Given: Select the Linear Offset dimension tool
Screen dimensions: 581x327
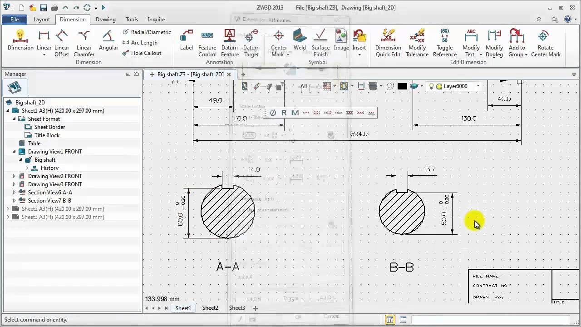Looking at the screenshot, I should pos(62,44).
